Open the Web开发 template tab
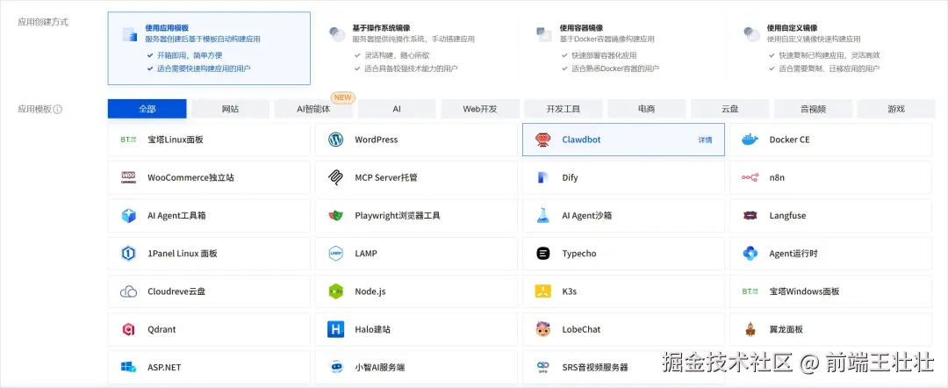 pos(480,109)
